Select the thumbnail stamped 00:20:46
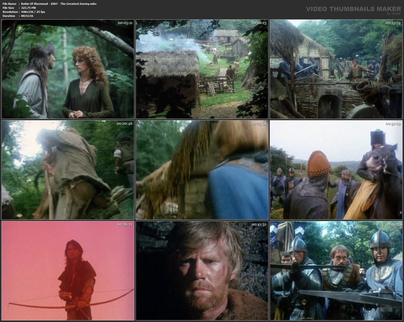Image resolution: width=404 pixels, height=322 pixels. tap(68, 170)
